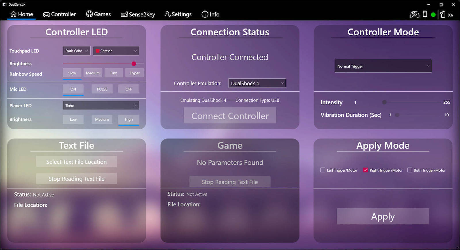Image resolution: width=460 pixels, height=250 pixels.
Task: Expand the Normal Trigger mode dropdown
Action: 383,66
